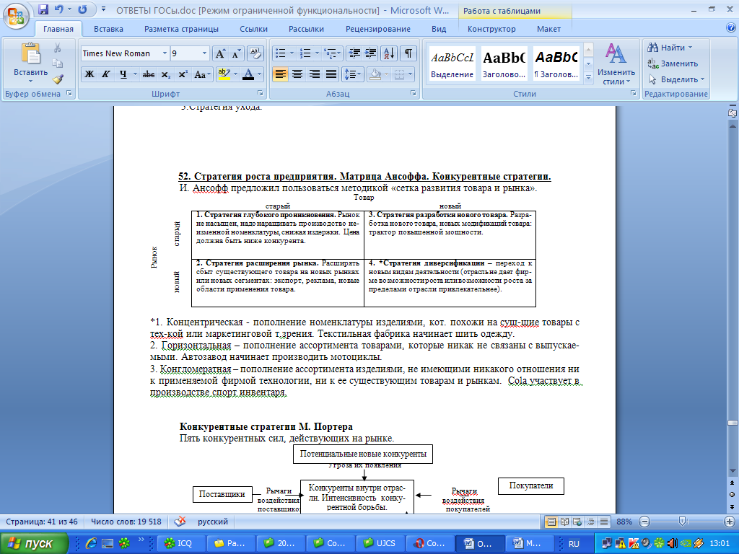This screenshot has width=739, height=554.
Task: Toggle italic (К) formatting
Action: click(x=106, y=74)
